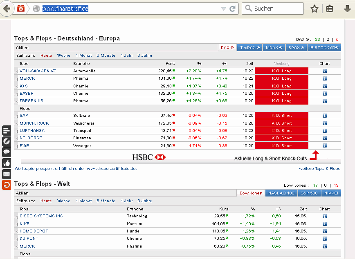Open the chart icon for MÜNCH. RÜCK
355x259 pixels.
[x=325, y=123]
